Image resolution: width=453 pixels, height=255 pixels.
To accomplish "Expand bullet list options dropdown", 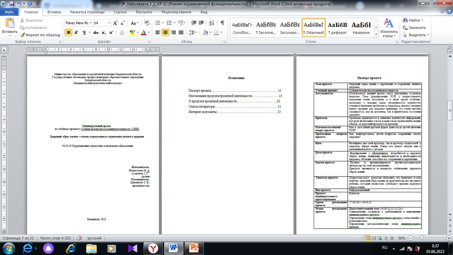I will (x=163, y=23).
